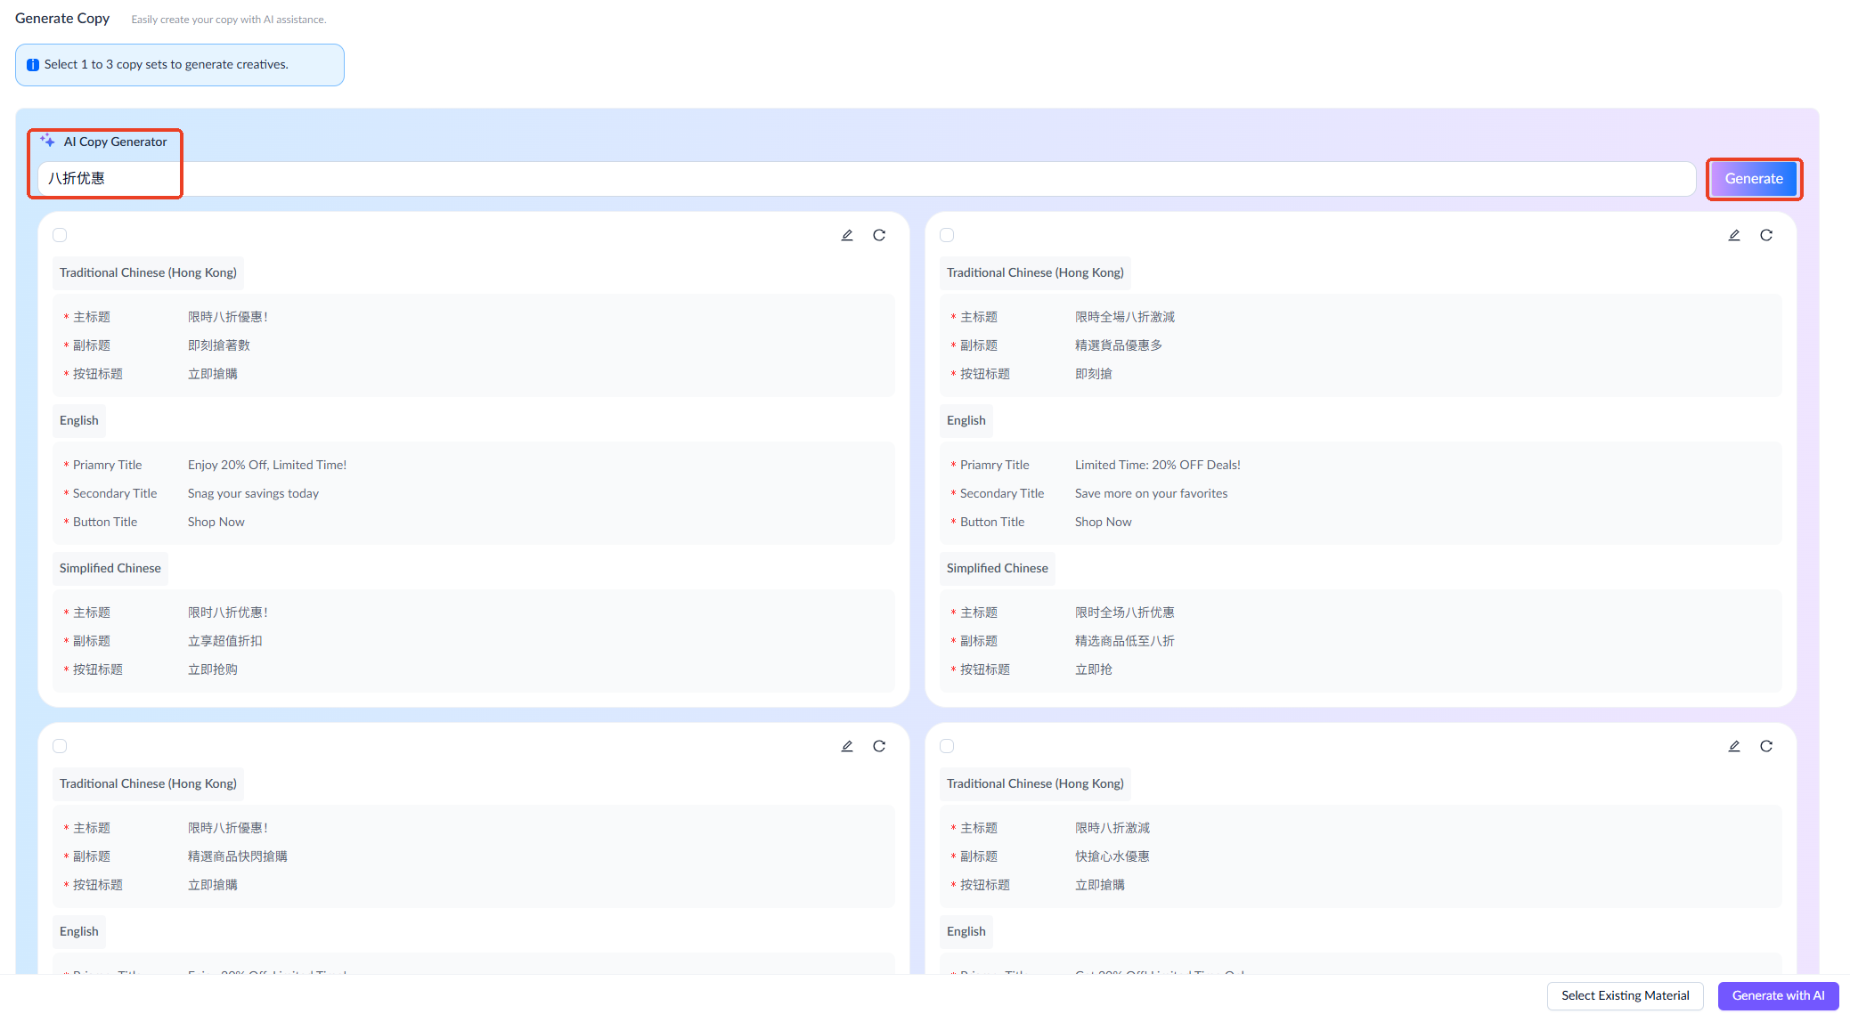Click the Generate with AI button
This screenshot has width=1850, height=1014.
(x=1778, y=995)
